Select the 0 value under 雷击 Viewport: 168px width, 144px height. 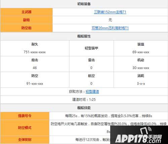point(91,68)
